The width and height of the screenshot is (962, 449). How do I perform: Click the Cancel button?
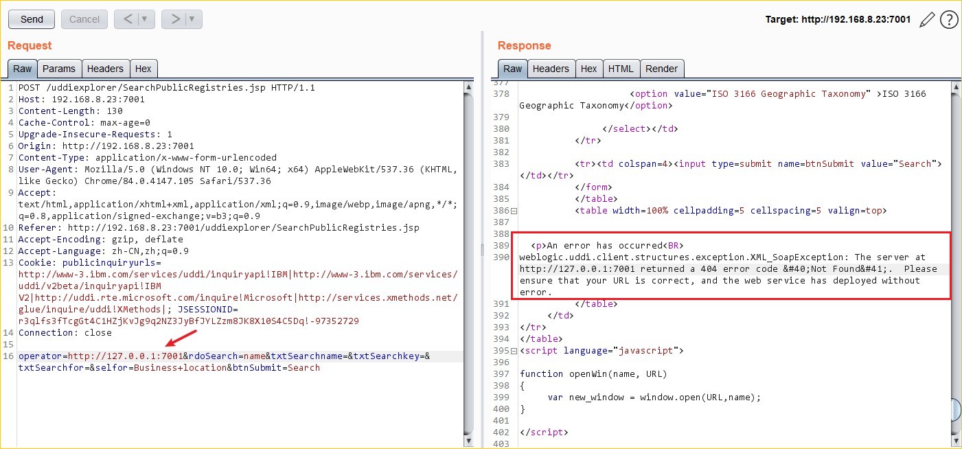tap(84, 19)
